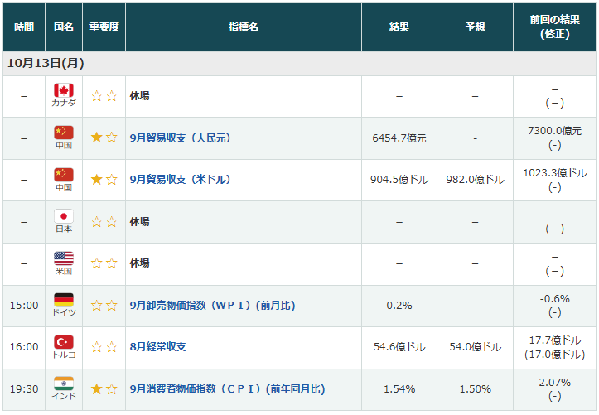
Task: Click the India flag icon
Action: [x=64, y=384]
